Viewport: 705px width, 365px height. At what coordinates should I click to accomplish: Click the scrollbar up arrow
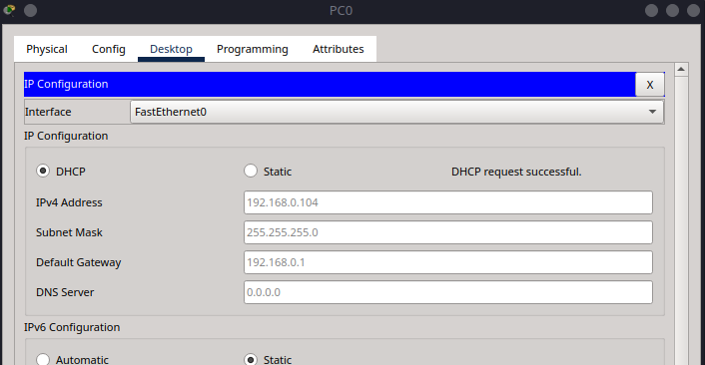681,69
